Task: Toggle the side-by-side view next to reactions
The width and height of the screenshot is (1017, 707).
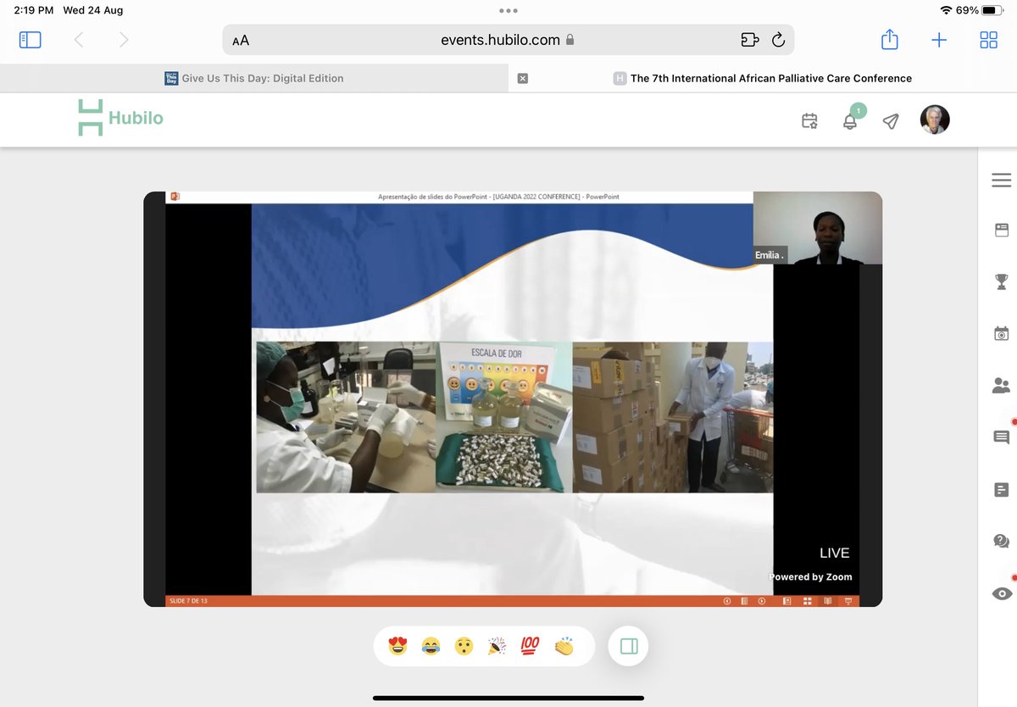Action: (x=628, y=645)
